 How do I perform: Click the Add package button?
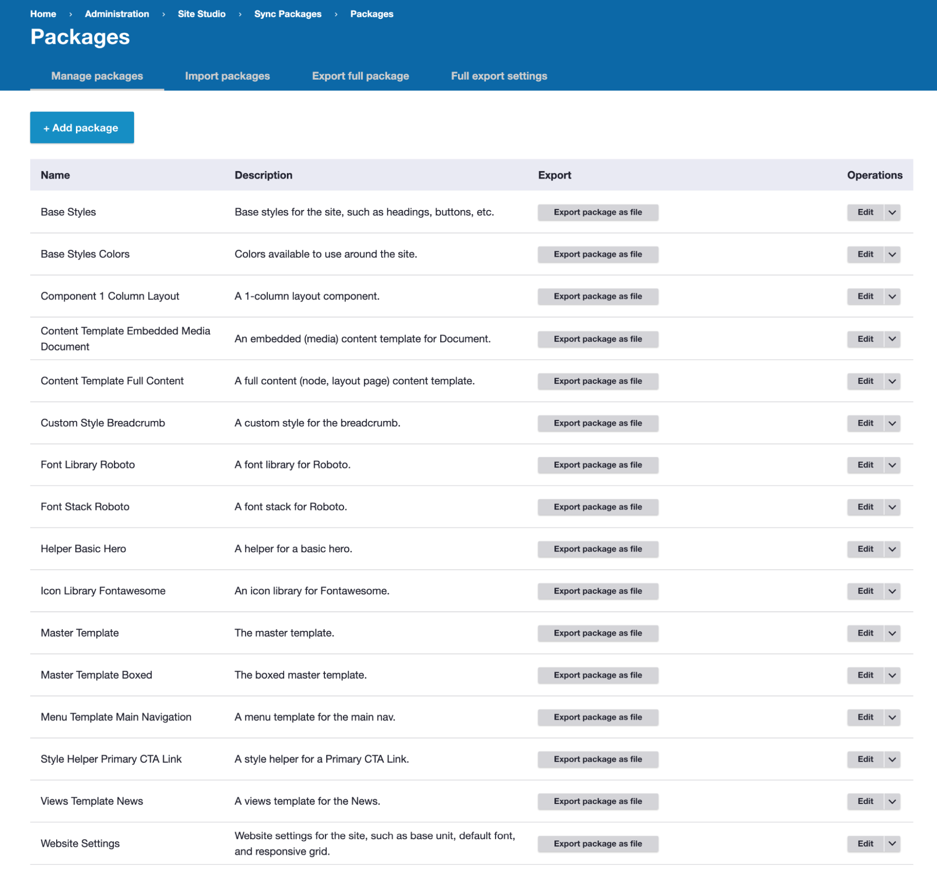tap(82, 128)
